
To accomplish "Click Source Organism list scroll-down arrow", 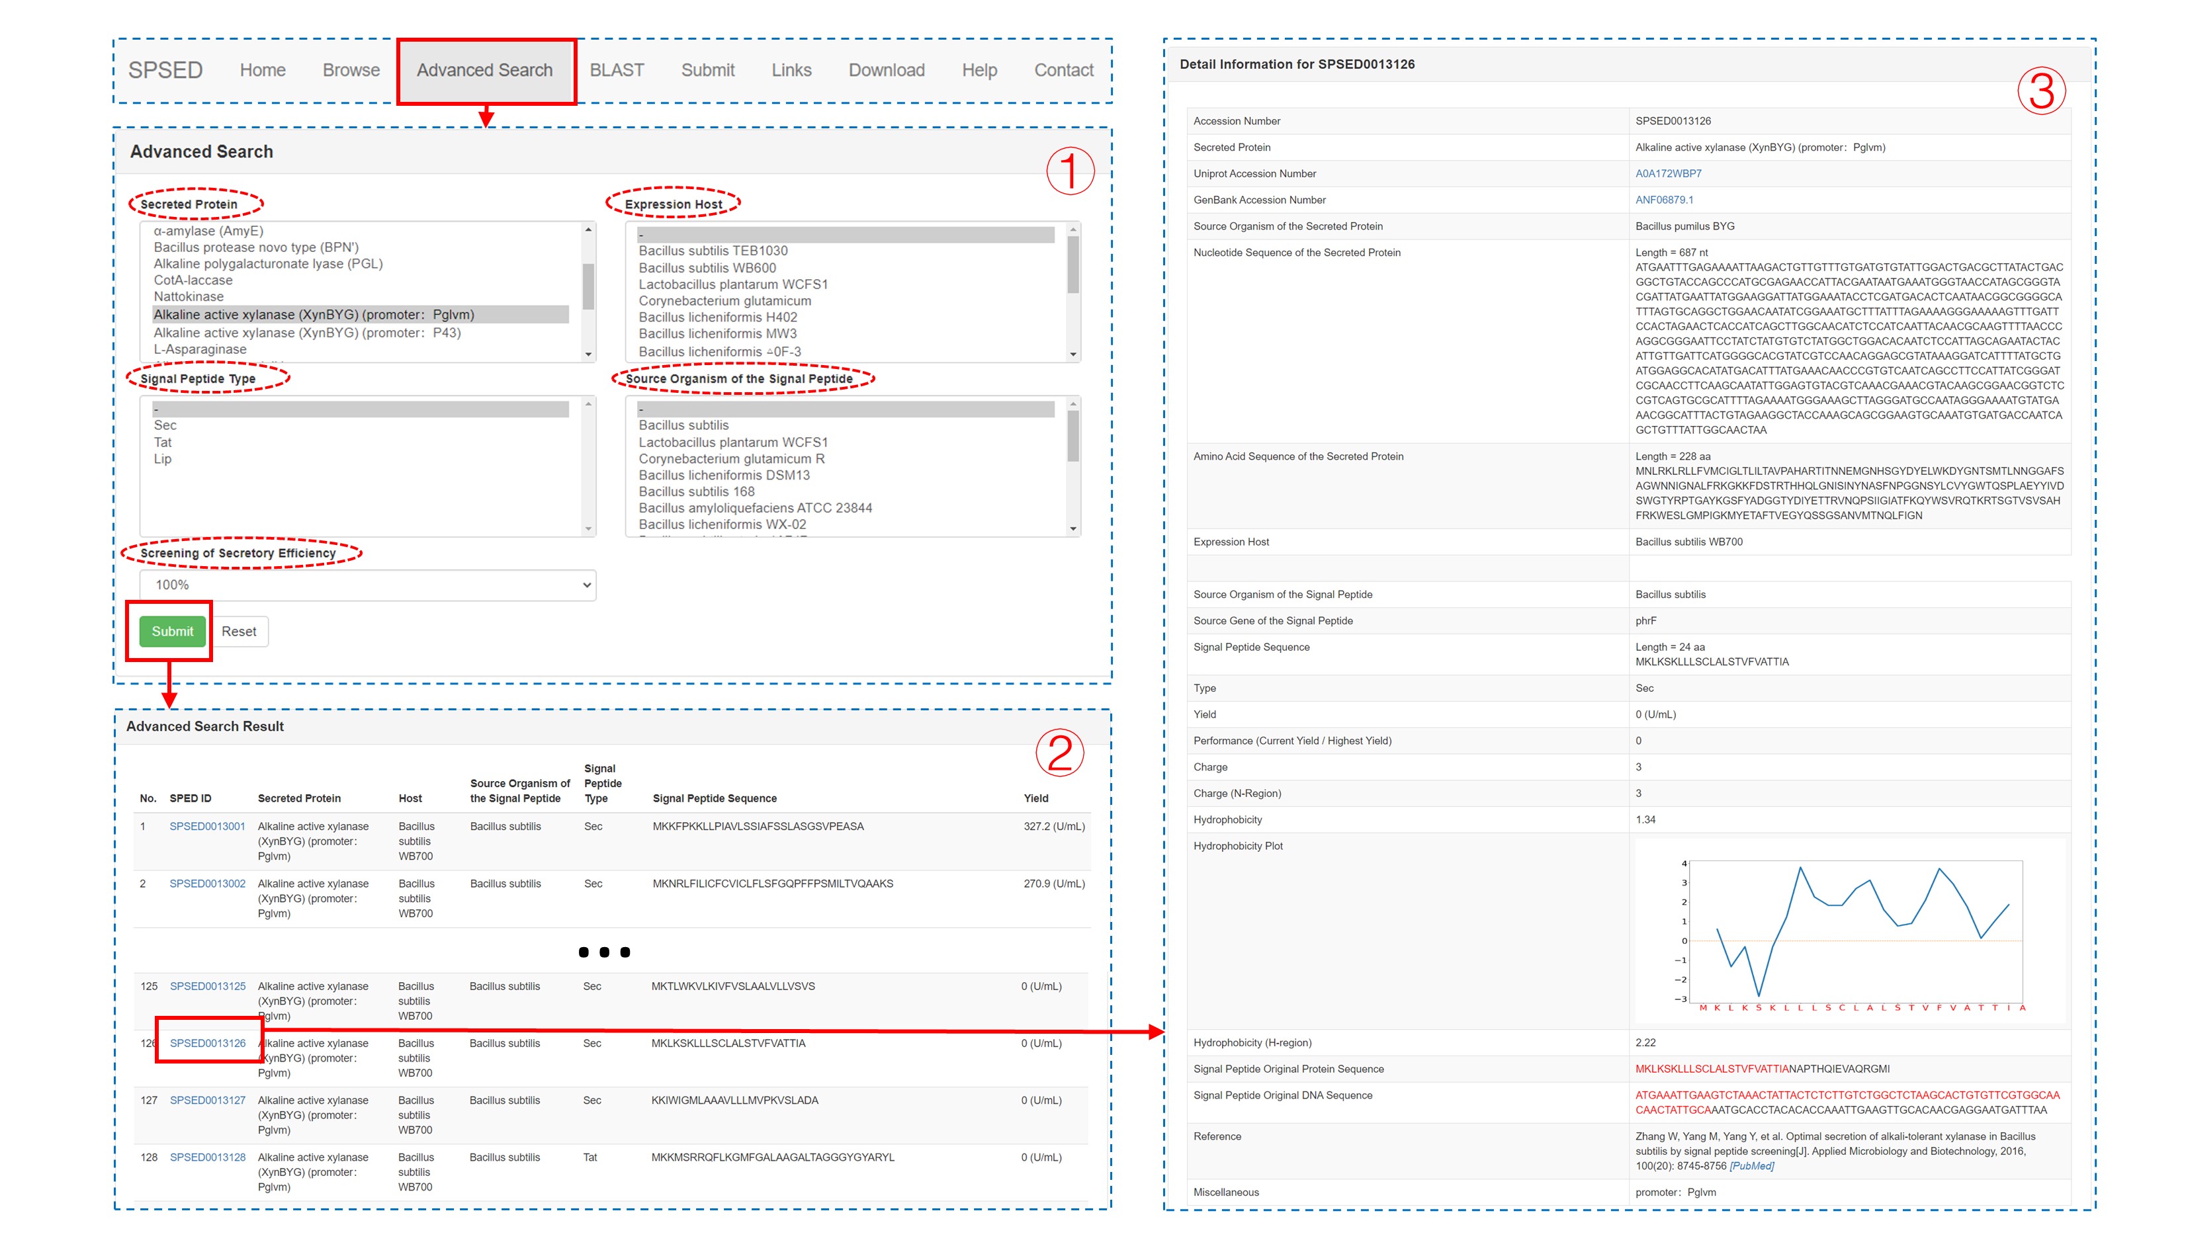I will [1073, 529].
